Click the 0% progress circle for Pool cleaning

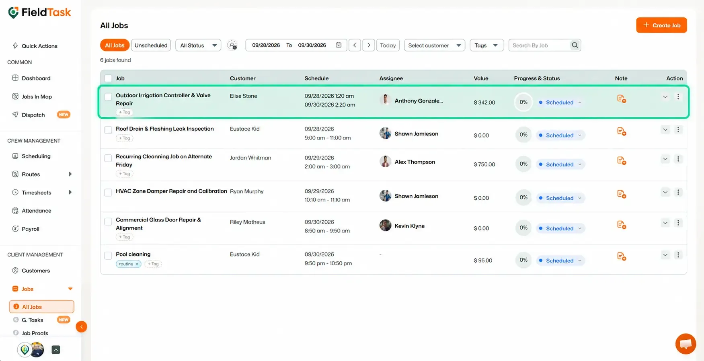[x=523, y=260]
